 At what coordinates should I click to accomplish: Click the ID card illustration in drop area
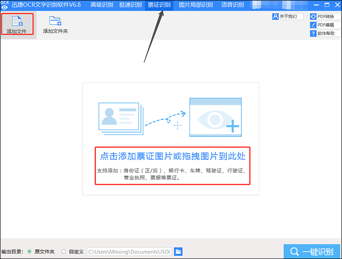[119, 116]
